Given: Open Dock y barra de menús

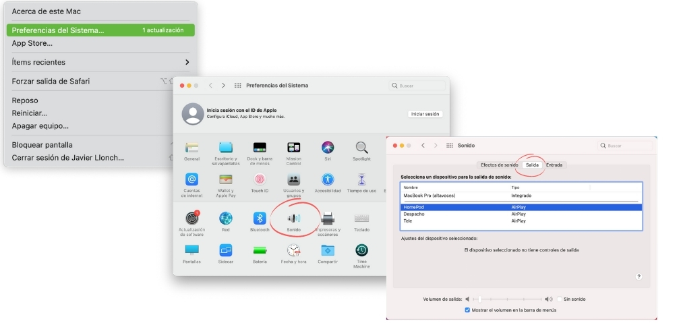Looking at the screenshot, I should coord(260,148).
